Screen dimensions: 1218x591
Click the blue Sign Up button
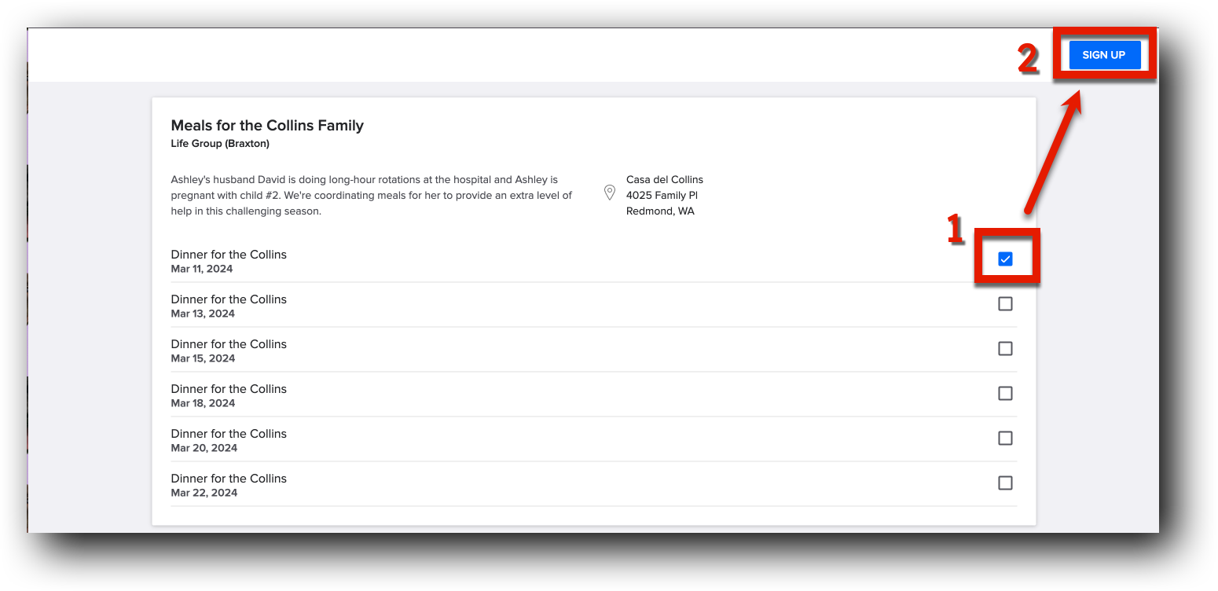click(1104, 55)
